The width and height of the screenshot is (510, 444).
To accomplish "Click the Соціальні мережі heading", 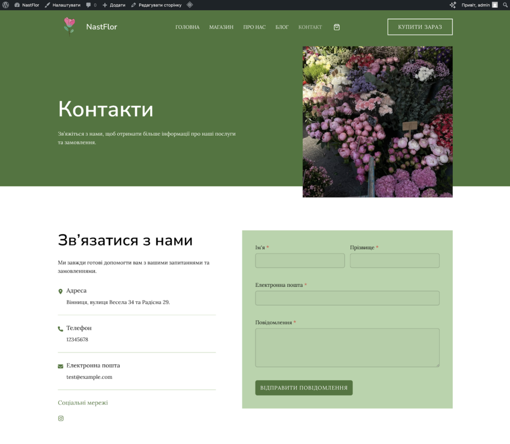I will tap(83, 403).
